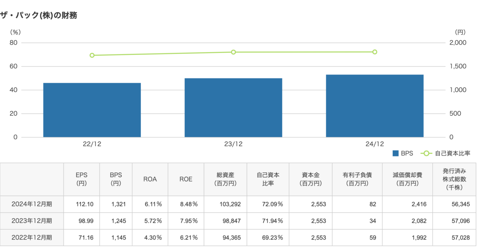479x250 pixels.
Task: Click the ROA value 6.11%
Action: click(x=153, y=204)
